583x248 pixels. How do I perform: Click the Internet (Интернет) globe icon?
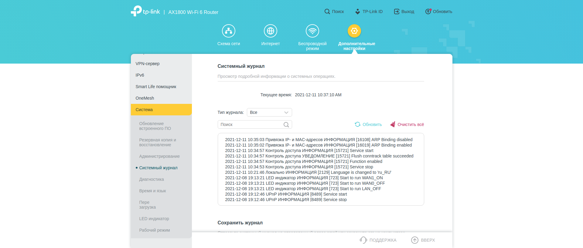click(270, 31)
